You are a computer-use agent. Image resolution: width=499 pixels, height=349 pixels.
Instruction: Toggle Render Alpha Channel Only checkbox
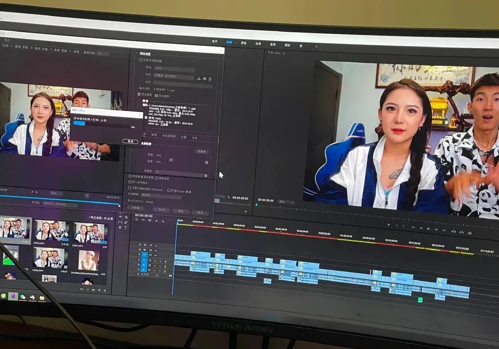click(x=169, y=190)
